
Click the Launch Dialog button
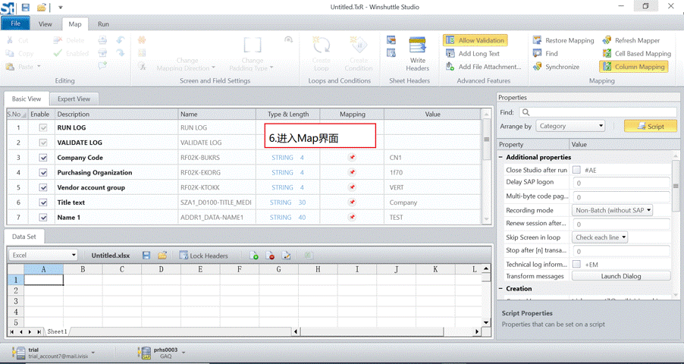[x=621, y=276]
